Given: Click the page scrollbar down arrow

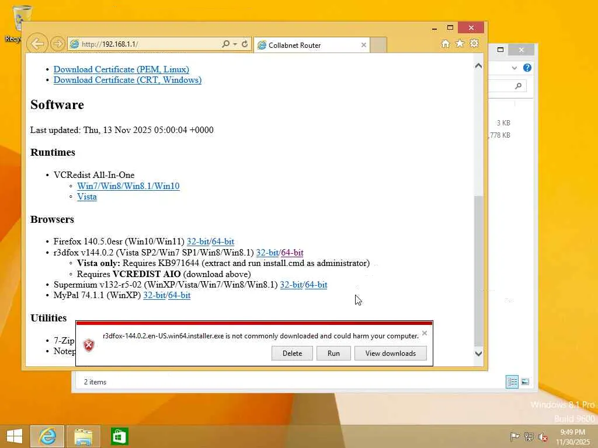Looking at the screenshot, I should [478, 353].
